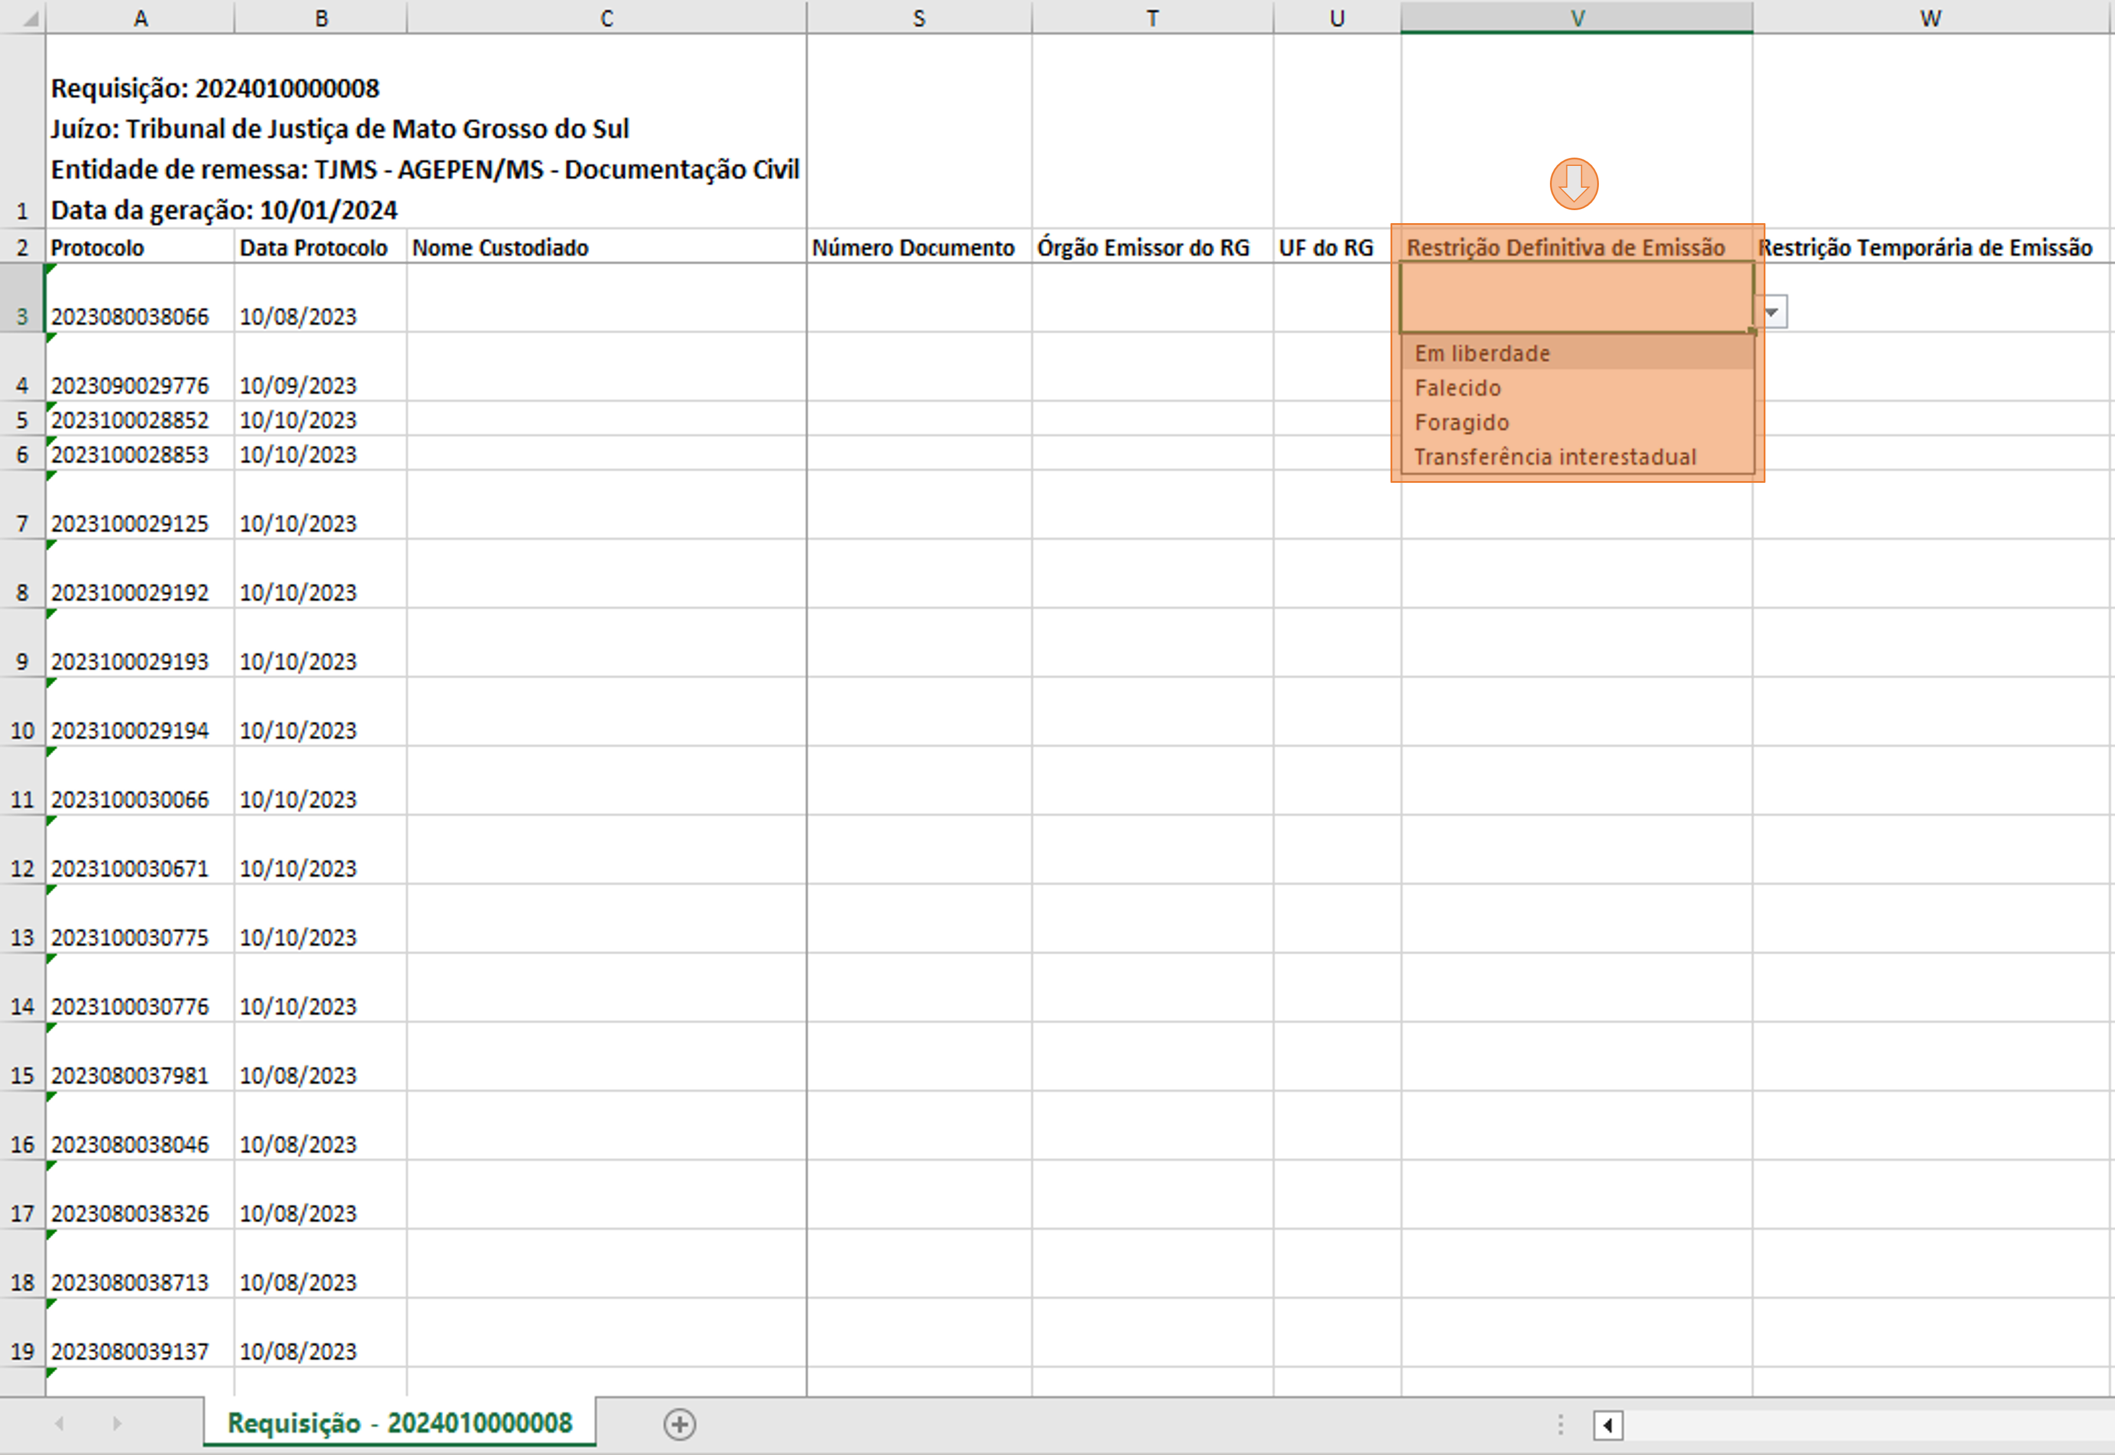Select column B header

[x=321, y=17]
